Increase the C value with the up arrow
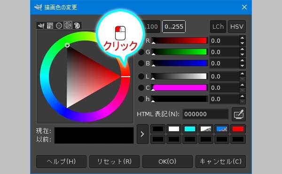 (x=242, y=85)
